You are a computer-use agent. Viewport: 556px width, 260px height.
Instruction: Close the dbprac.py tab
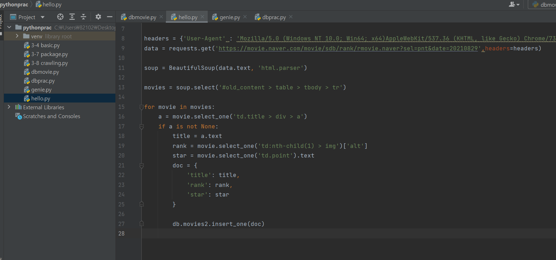[290, 17]
